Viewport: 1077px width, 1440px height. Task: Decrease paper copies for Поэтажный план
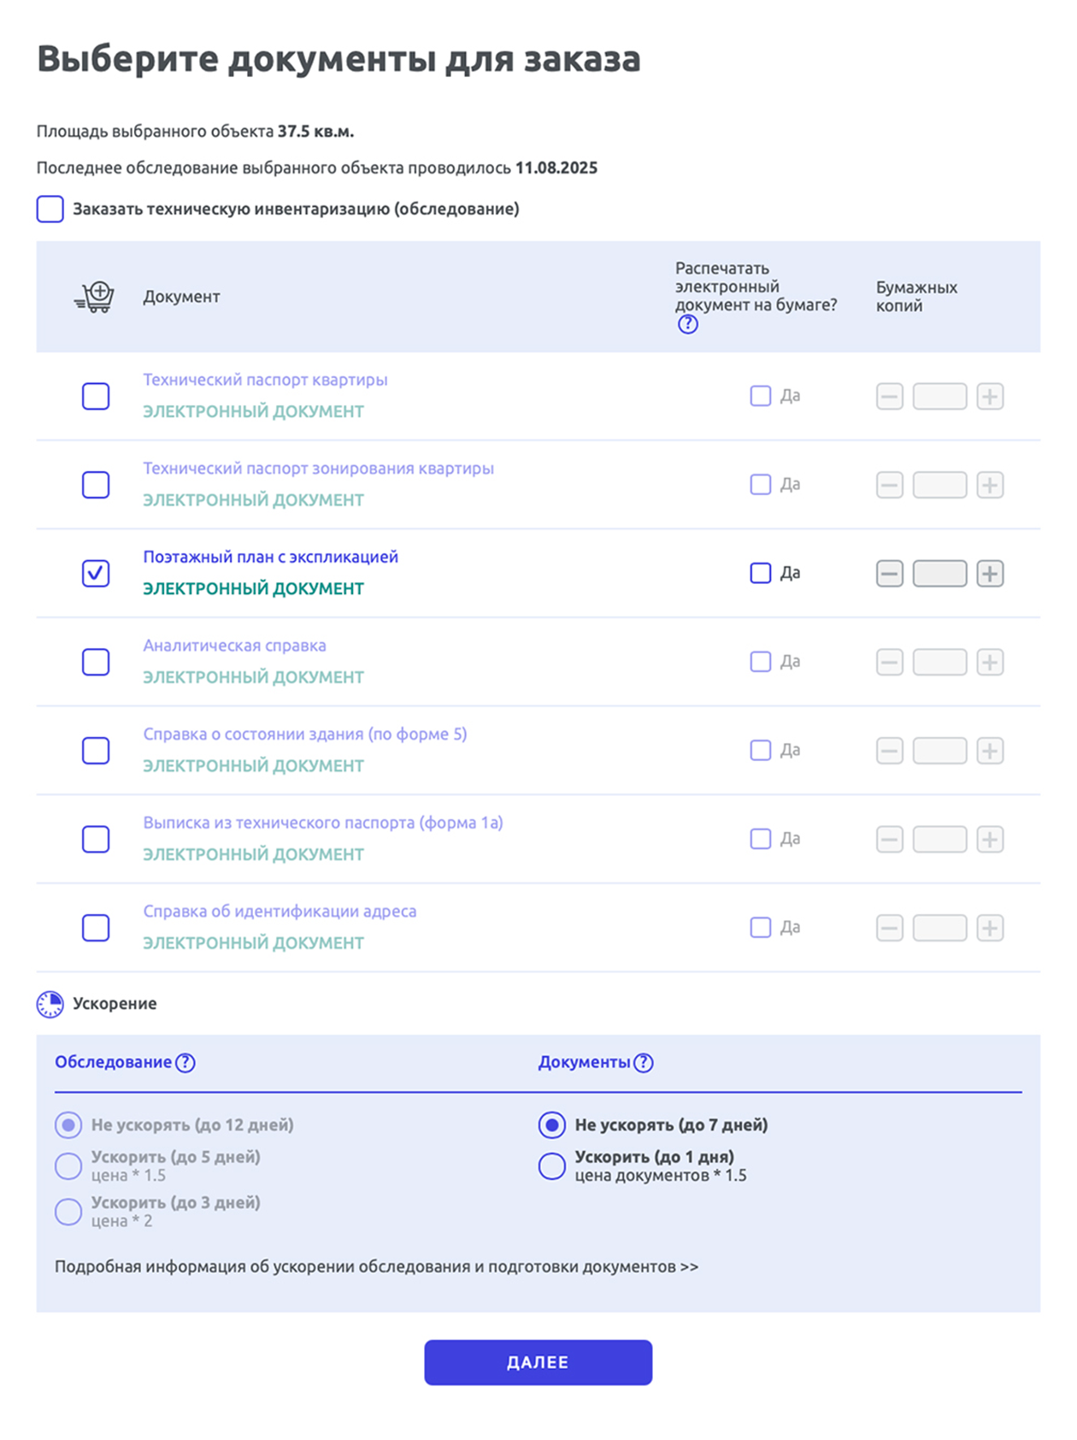(x=889, y=573)
